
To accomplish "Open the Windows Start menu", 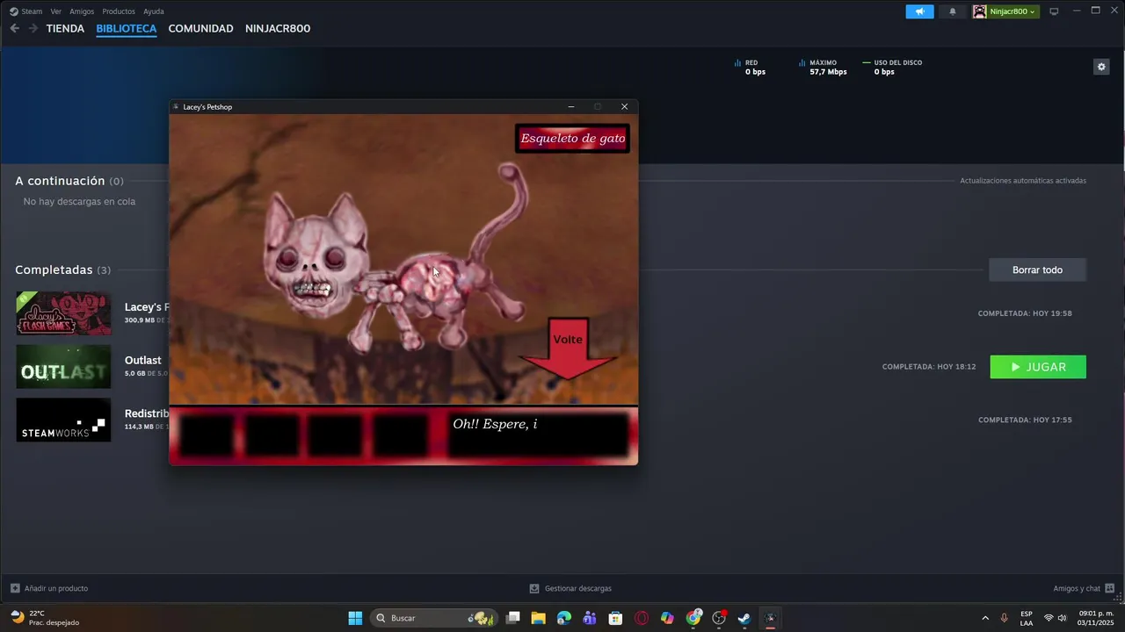I will click(x=355, y=618).
